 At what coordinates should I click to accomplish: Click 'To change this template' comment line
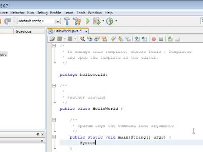pos(127,52)
